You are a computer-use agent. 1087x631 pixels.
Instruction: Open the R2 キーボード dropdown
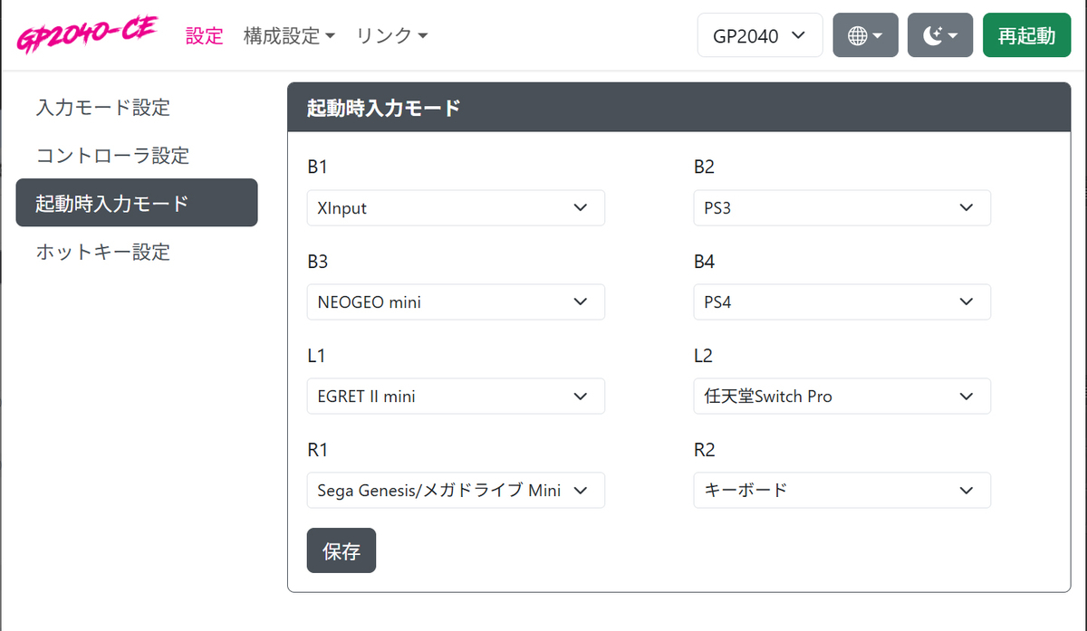pyautogui.click(x=842, y=490)
